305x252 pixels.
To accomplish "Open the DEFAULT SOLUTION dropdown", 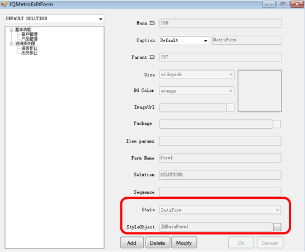I will (100, 19).
